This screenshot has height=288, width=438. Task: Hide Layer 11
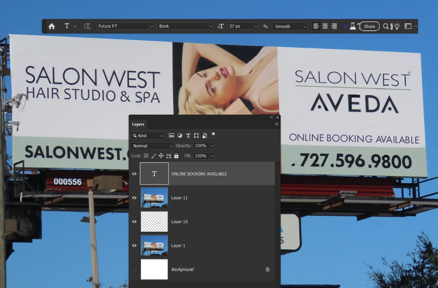[134, 198]
